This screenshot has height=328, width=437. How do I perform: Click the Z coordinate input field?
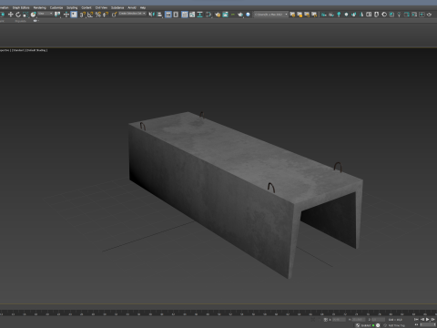coord(379,320)
